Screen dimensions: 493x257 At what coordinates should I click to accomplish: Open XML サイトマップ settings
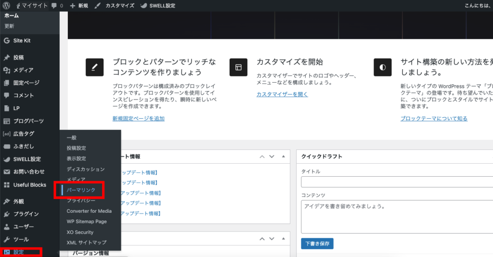click(87, 242)
